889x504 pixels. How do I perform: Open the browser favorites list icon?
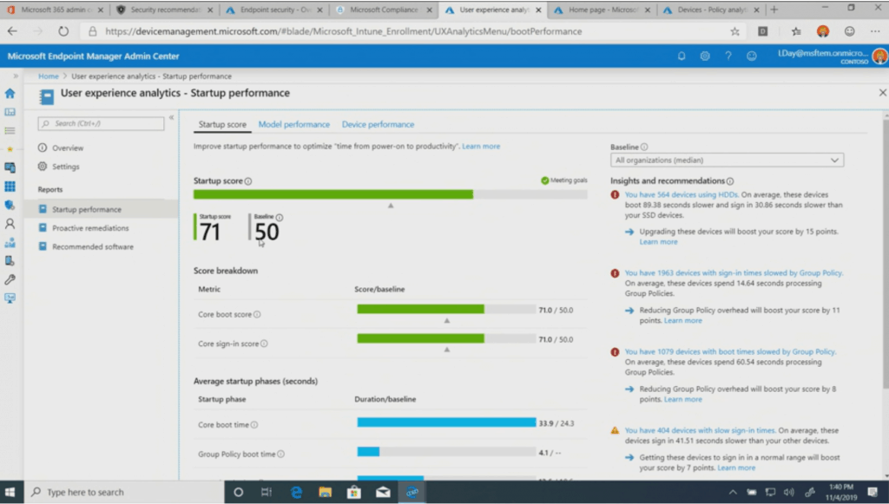point(796,32)
